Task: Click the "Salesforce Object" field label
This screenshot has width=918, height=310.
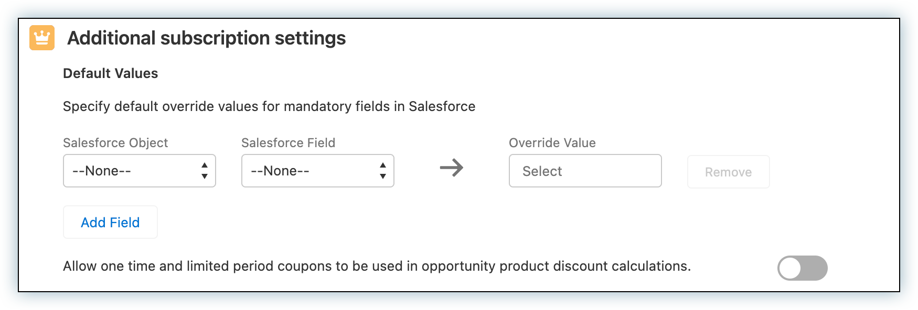Action: pyautogui.click(x=115, y=143)
